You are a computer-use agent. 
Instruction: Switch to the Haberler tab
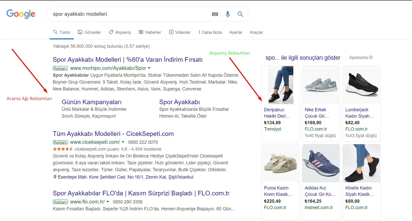point(150,32)
